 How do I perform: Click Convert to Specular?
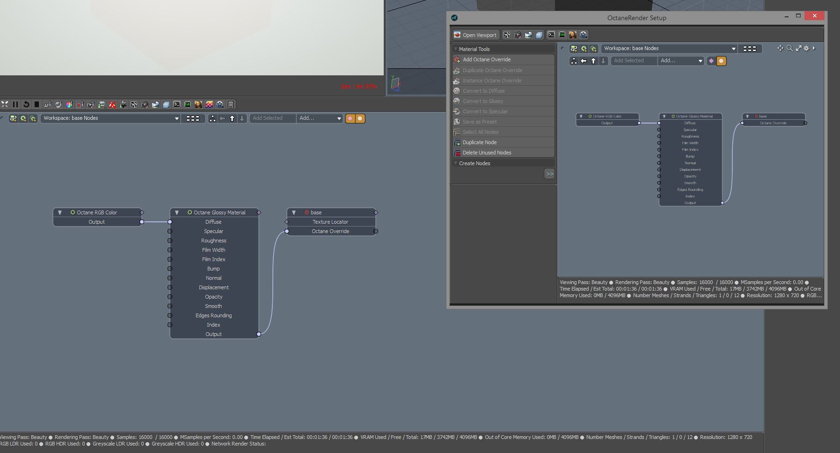[504, 111]
